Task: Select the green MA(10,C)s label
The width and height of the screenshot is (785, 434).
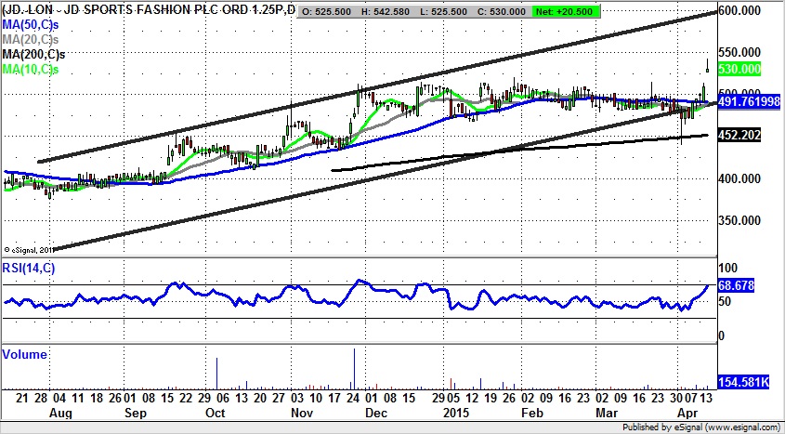Action: tap(30, 70)
